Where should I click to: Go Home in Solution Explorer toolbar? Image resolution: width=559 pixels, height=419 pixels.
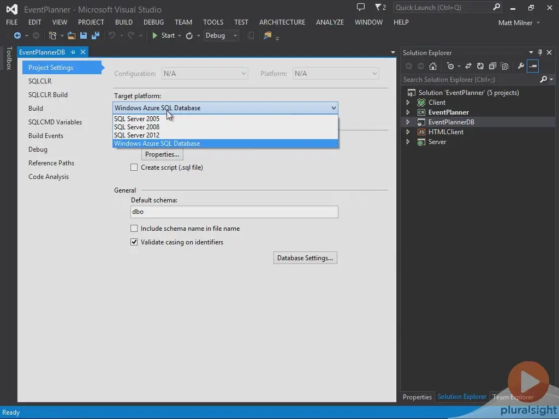433,66
